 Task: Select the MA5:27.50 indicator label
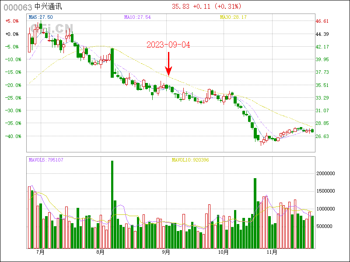[x=41, y=17]
